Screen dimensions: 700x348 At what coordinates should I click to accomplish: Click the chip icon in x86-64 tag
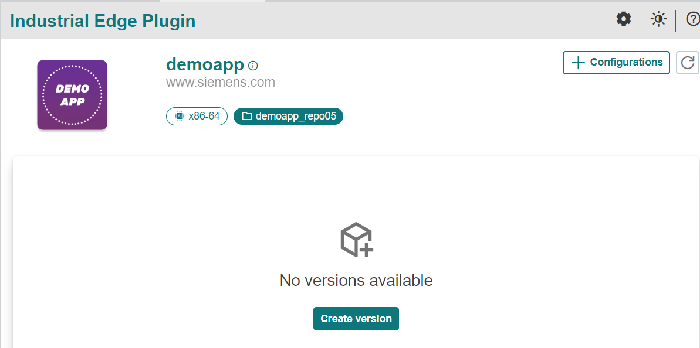pos(180,117)
